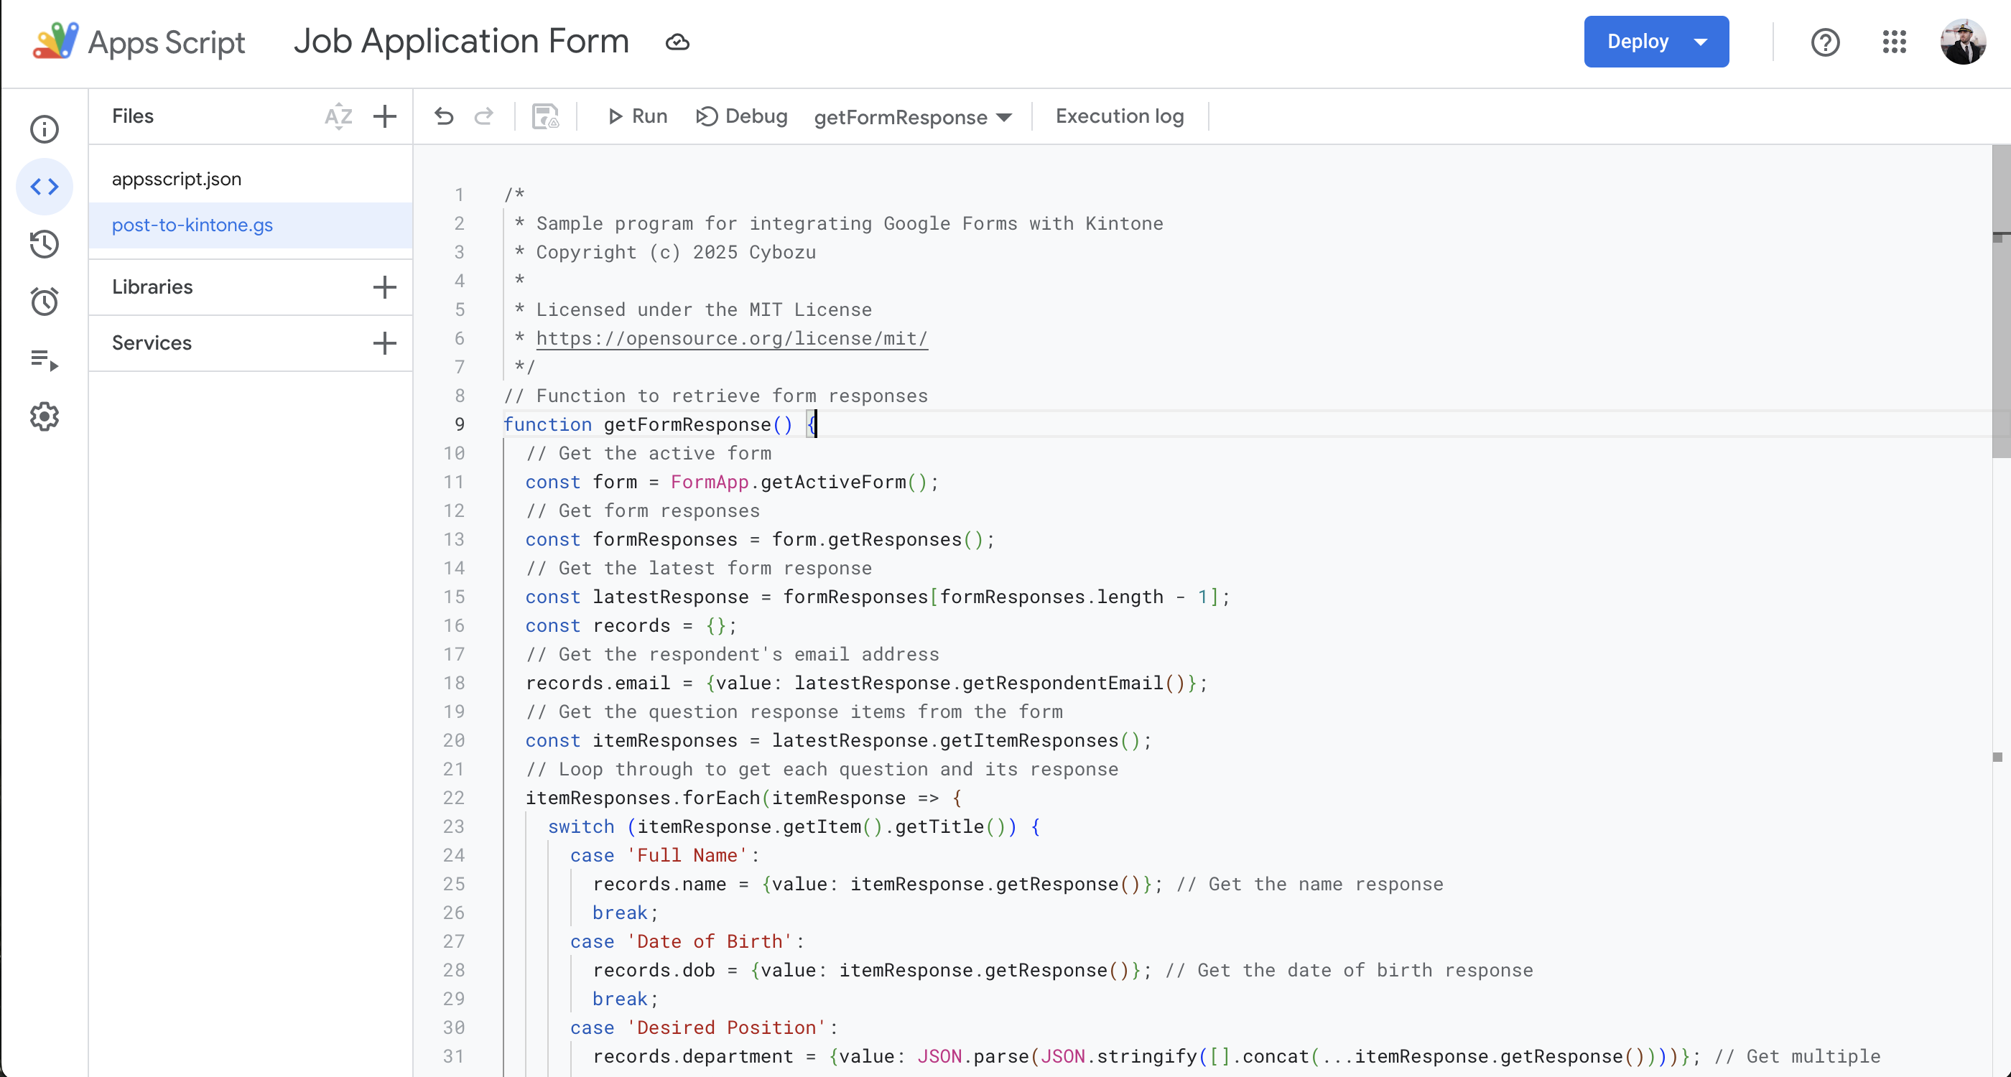
Task: Open the Triggers panel
Action: tap(45, 302)
